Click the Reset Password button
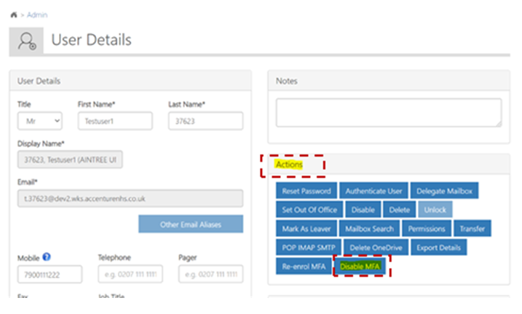The width and height of the screenshot is (522, 314). pyautogui.click(x=307, y=191)
